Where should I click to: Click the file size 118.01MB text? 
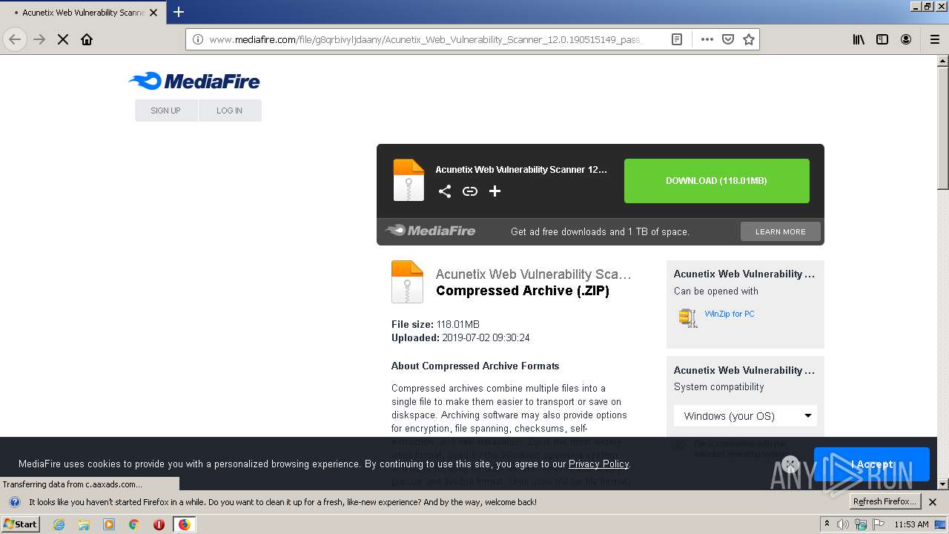tap(458, 324)
